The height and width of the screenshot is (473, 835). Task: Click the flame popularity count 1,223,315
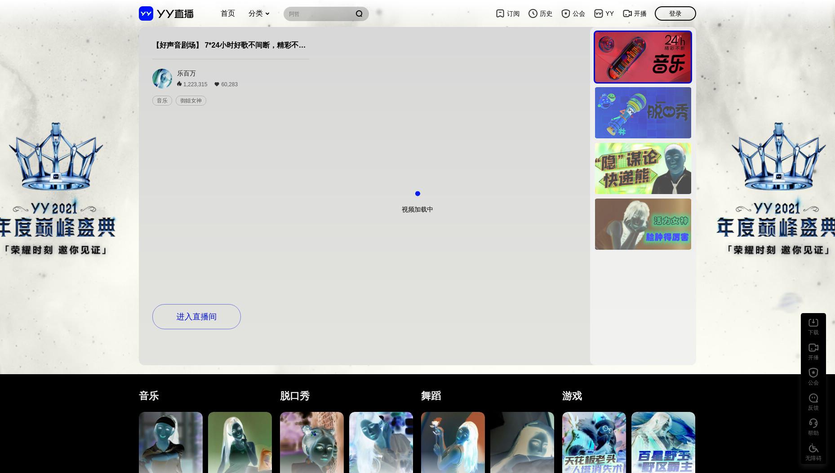pos(192,84)
